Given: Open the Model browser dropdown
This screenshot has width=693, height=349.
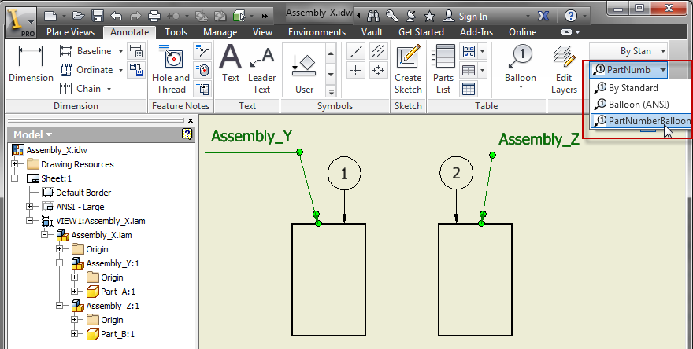Looking at the screenshot, I should click(x=49, y=134).
